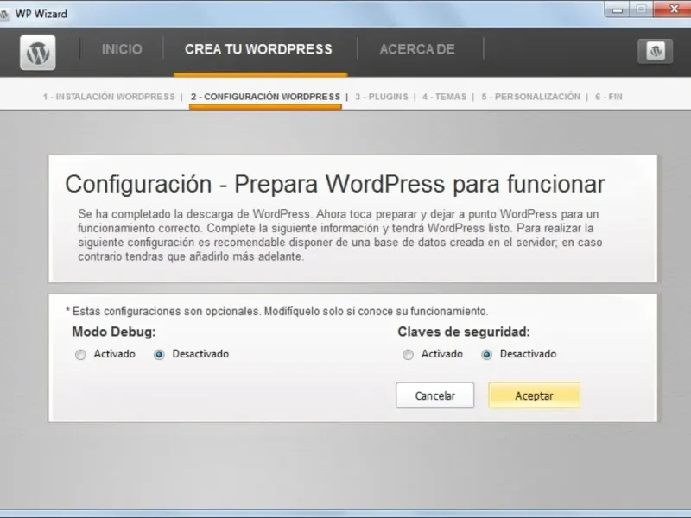Open the INICIO tab
The image size is (691, 518).
[x=122, y=49]
